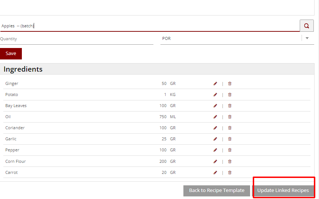Delete the Corn Flour ingredient
This screenshot has height=199, width=319.
click(x=230, y=161)
